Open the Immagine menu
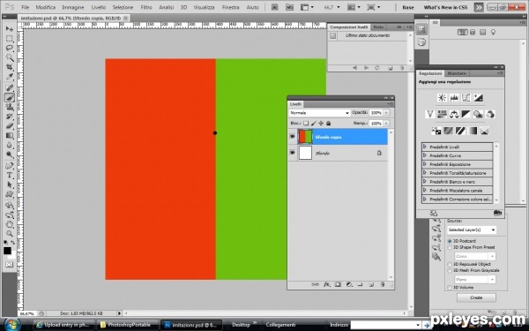 pyautogui.click(x=73, y=7)
